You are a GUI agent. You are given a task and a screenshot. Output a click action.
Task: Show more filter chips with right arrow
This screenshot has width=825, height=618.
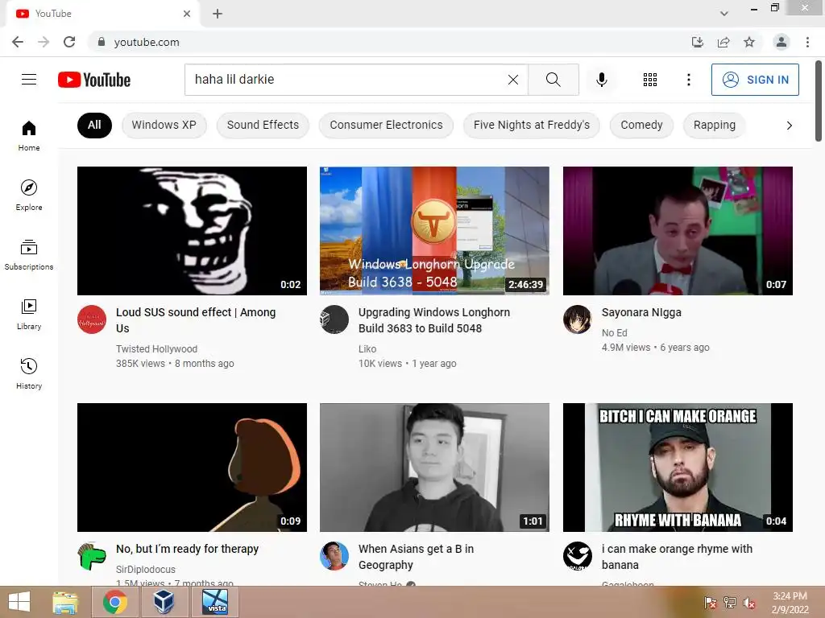point(789,125)
